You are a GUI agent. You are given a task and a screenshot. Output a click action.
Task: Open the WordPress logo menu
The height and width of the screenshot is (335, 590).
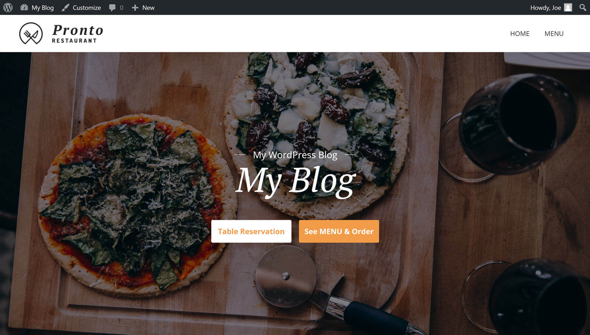coord(8,7)
